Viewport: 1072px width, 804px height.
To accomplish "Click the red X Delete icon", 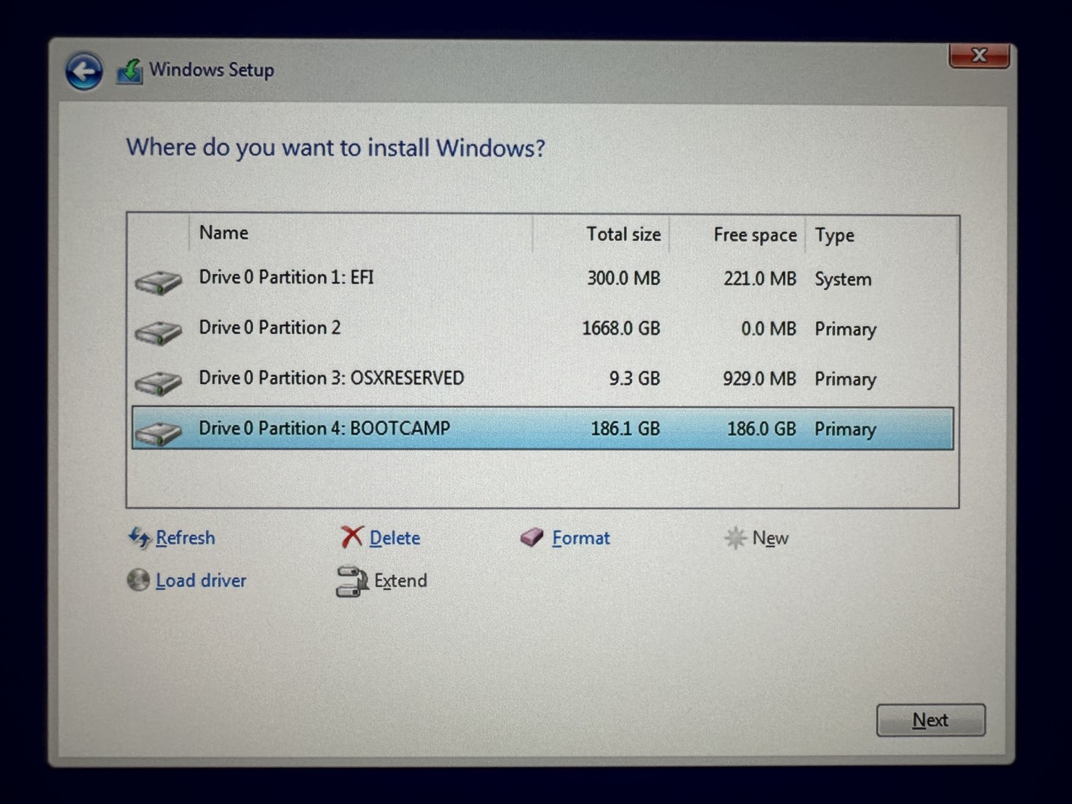I will pos(352,537).
